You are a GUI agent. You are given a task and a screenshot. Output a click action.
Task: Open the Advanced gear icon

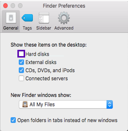[64, 18]
